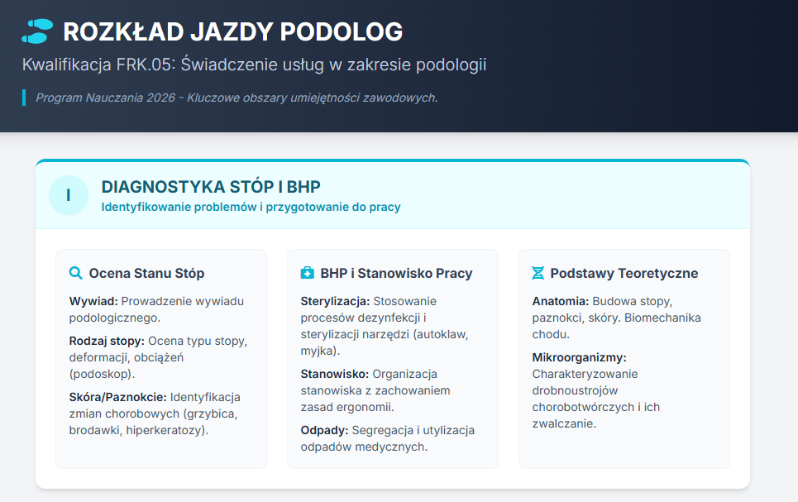Click the Kwalifikacja FRK.05 subtitle text
Viewport: 798px width, 502px height.
tap(254, 65)
